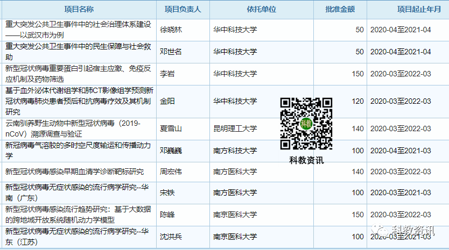Click the green logo inside the QR code
The width and height of the screenshot is (449, 250).
pos(306,124)
